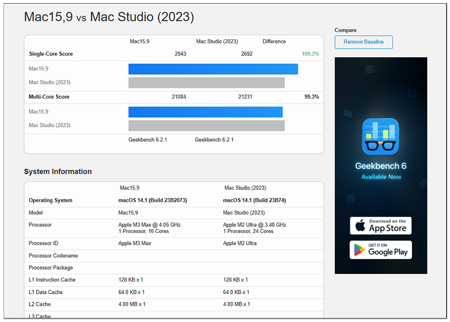Open the Download on the App Store badge
Viewport: 450px width, 322px height.
(x=381, y=226)
